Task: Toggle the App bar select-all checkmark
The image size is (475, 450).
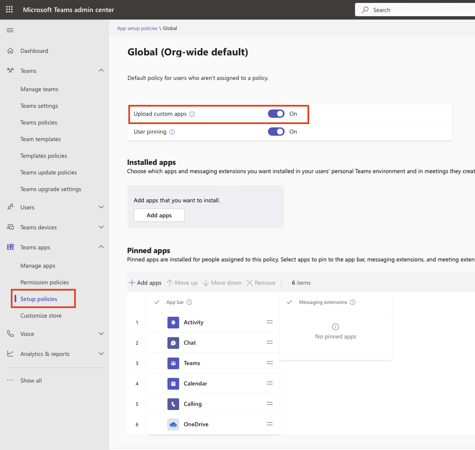Action: pos(157,302)
